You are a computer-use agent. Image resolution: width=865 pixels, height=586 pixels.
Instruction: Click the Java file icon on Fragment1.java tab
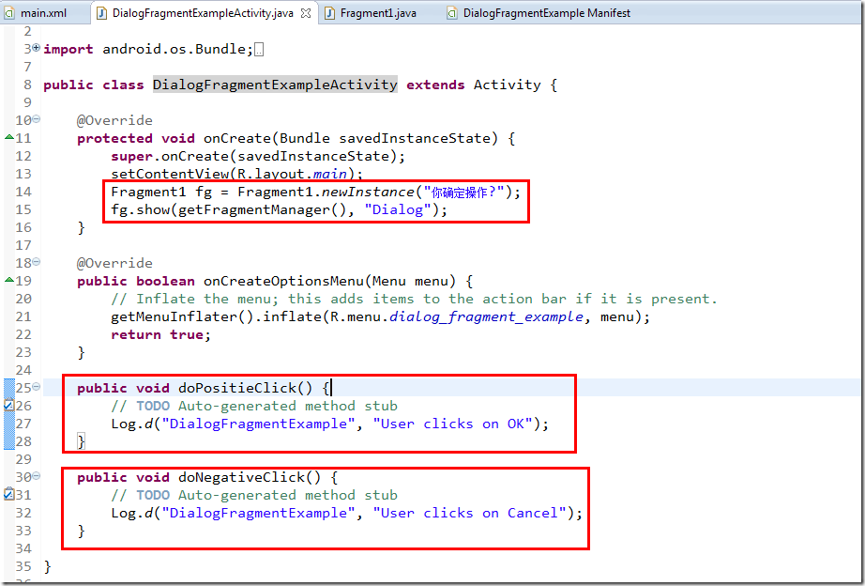click(329, 13)
